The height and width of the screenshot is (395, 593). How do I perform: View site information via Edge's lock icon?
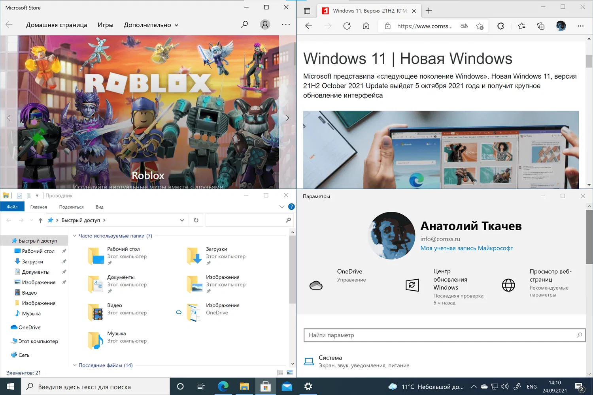point(388,26)
